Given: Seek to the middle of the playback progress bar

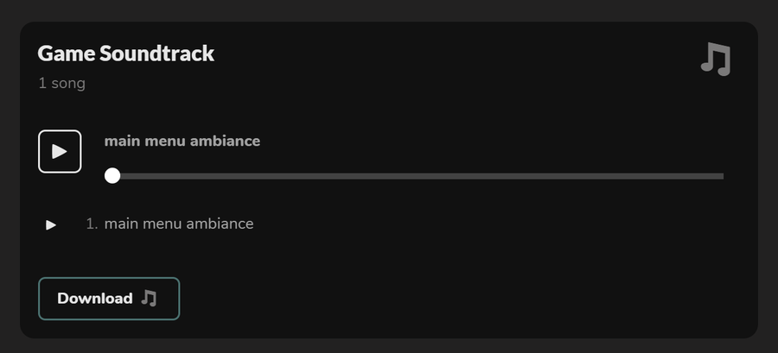Looking at the screenshot, I should coord(414,176).
